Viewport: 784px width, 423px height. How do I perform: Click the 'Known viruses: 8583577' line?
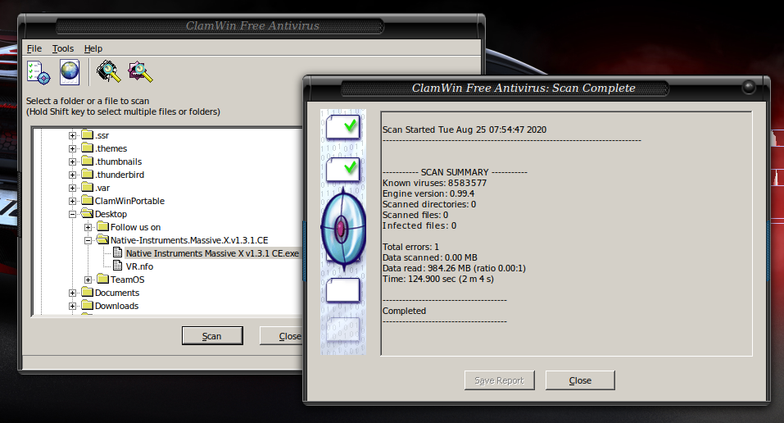434,183
